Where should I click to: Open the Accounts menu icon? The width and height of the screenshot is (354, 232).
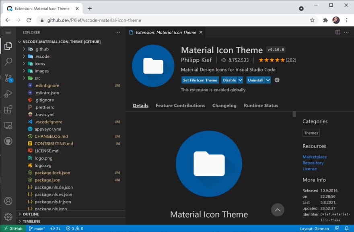(8, 201)
